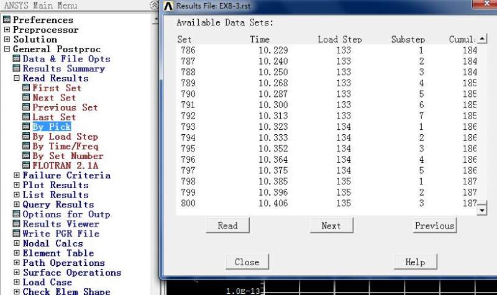Viewport: 497px width, 295px height.
Task: Expand the Preprocessor tree node
Action: tap(7, 29)
